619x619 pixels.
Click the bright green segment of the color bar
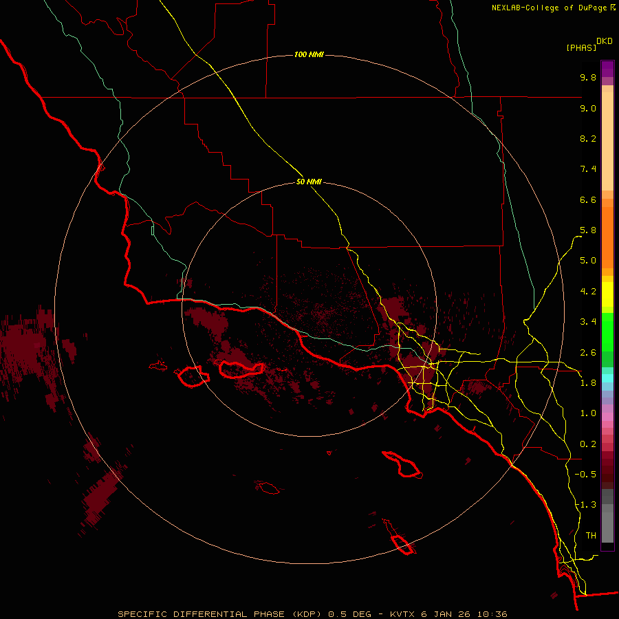[x=607, y=332]
